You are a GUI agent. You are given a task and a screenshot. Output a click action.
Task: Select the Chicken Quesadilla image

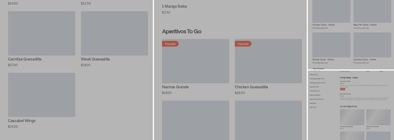tap(268, 61)
